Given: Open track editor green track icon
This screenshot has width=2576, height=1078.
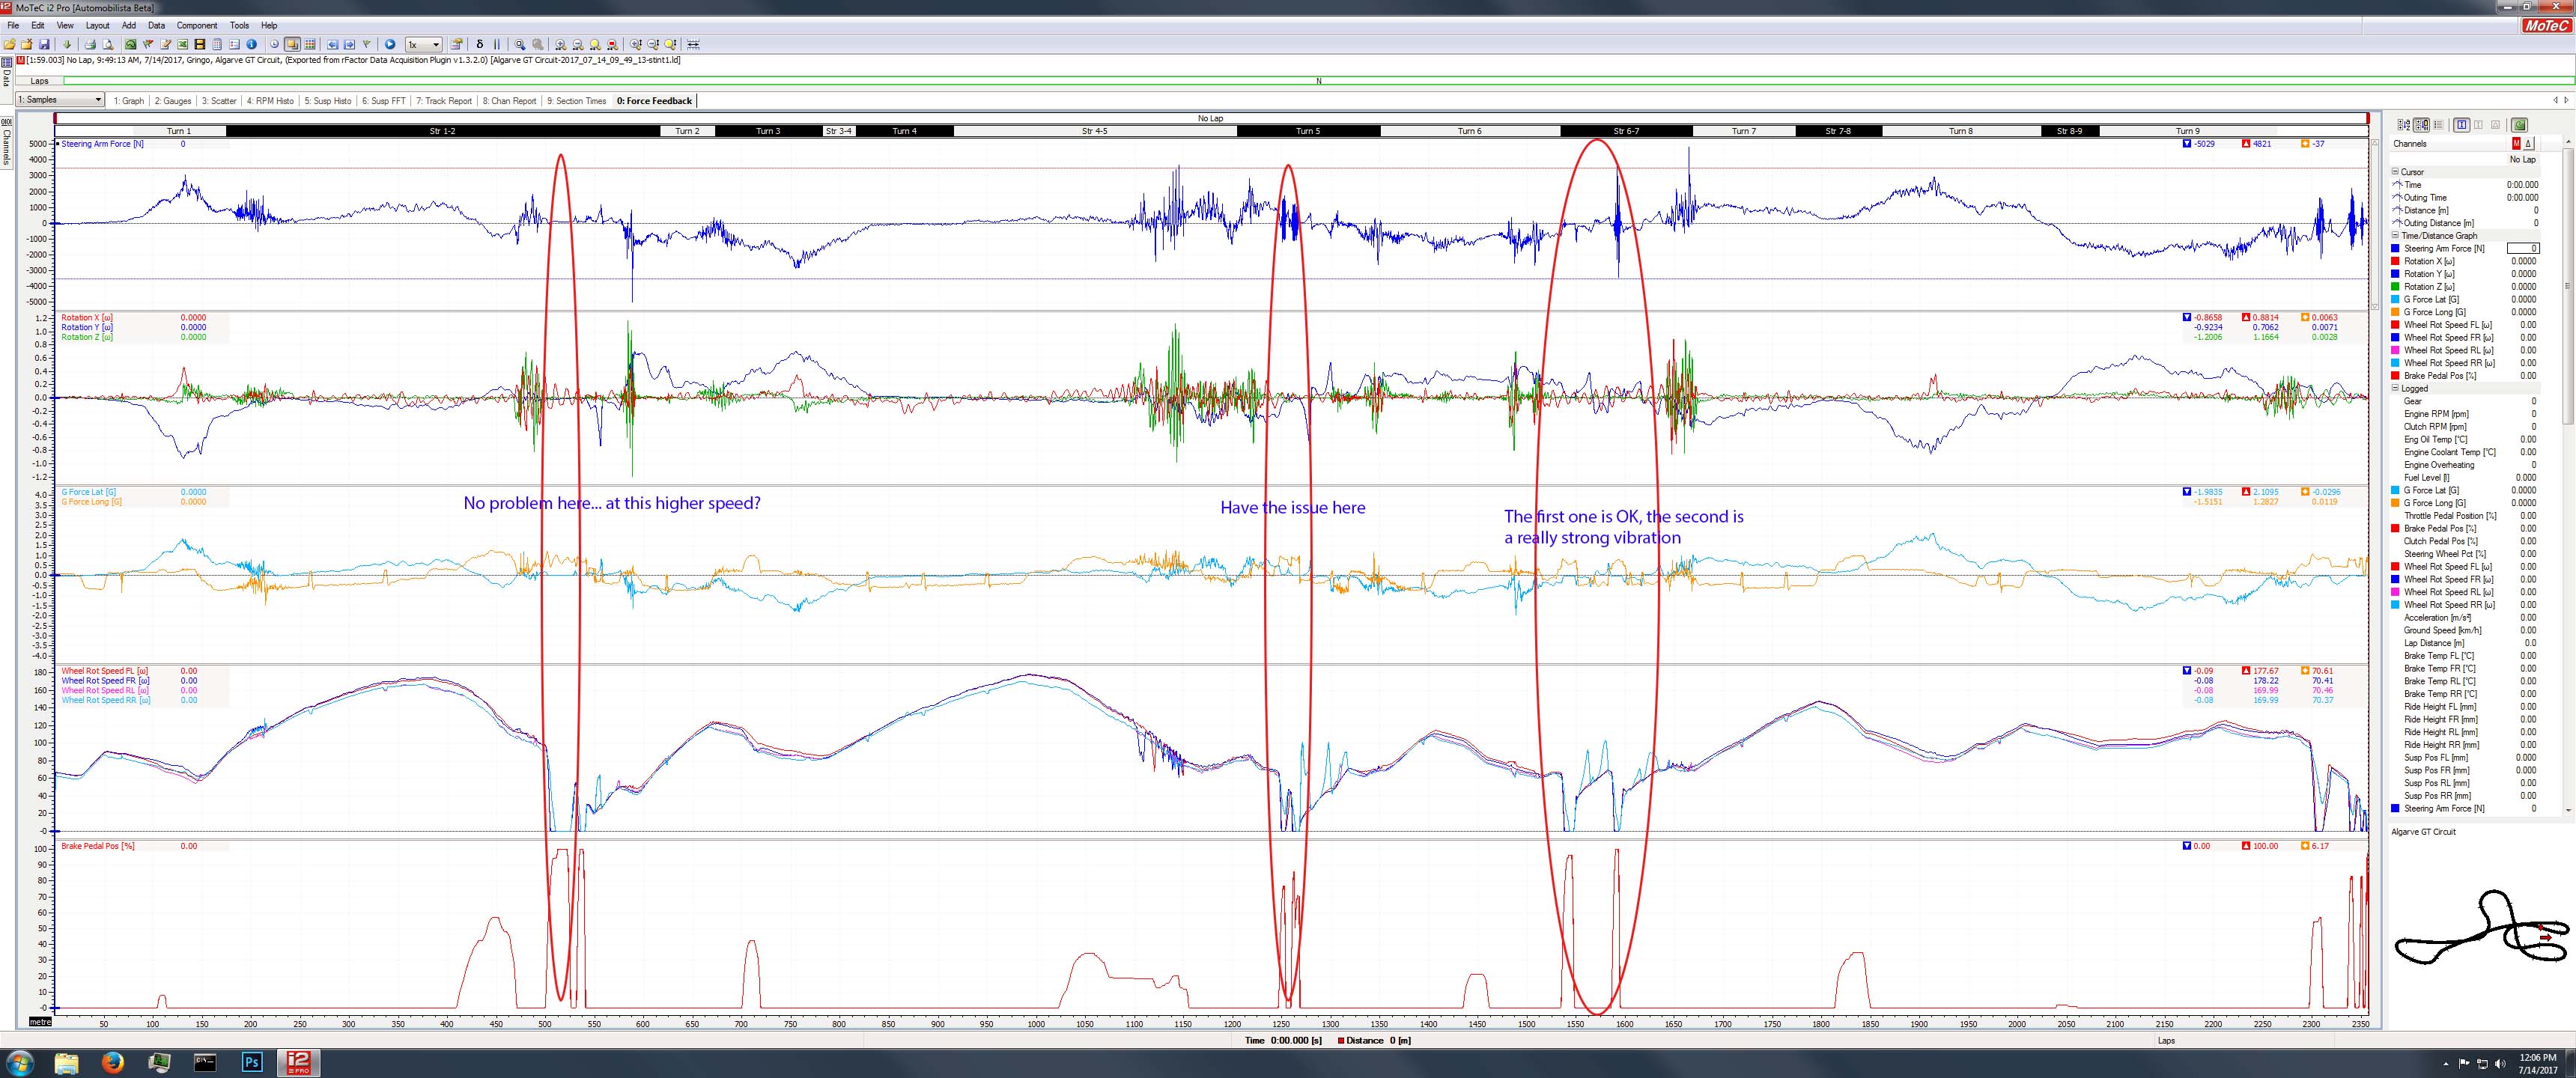Looking at the screenshot, I should [131, 44].
